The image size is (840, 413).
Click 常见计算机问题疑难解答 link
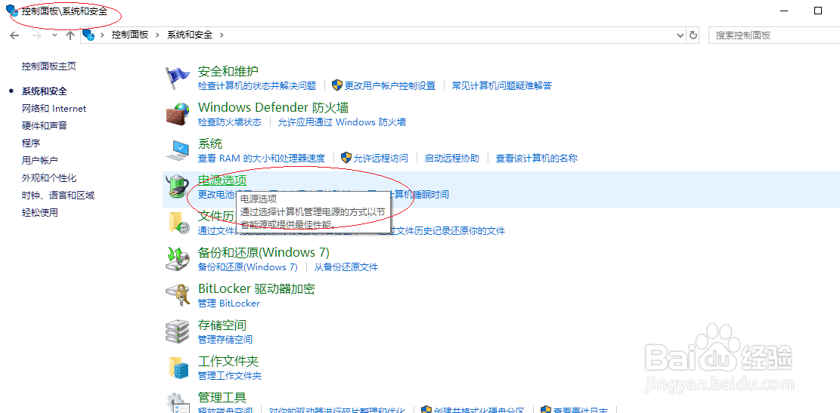(502, 85)
